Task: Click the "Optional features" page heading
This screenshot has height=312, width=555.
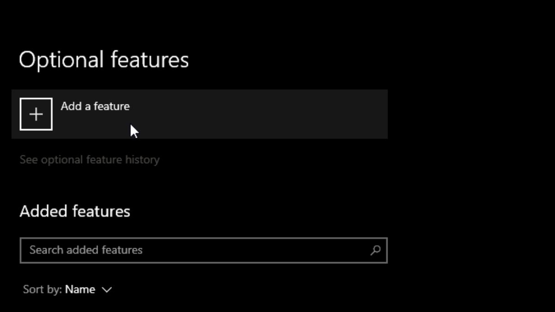Action: click(104, 60)
